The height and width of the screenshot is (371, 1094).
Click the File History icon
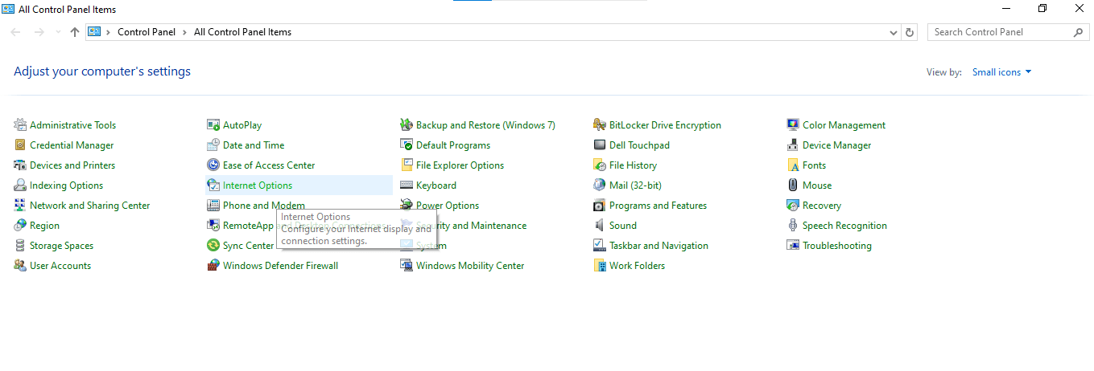point(600,165)
